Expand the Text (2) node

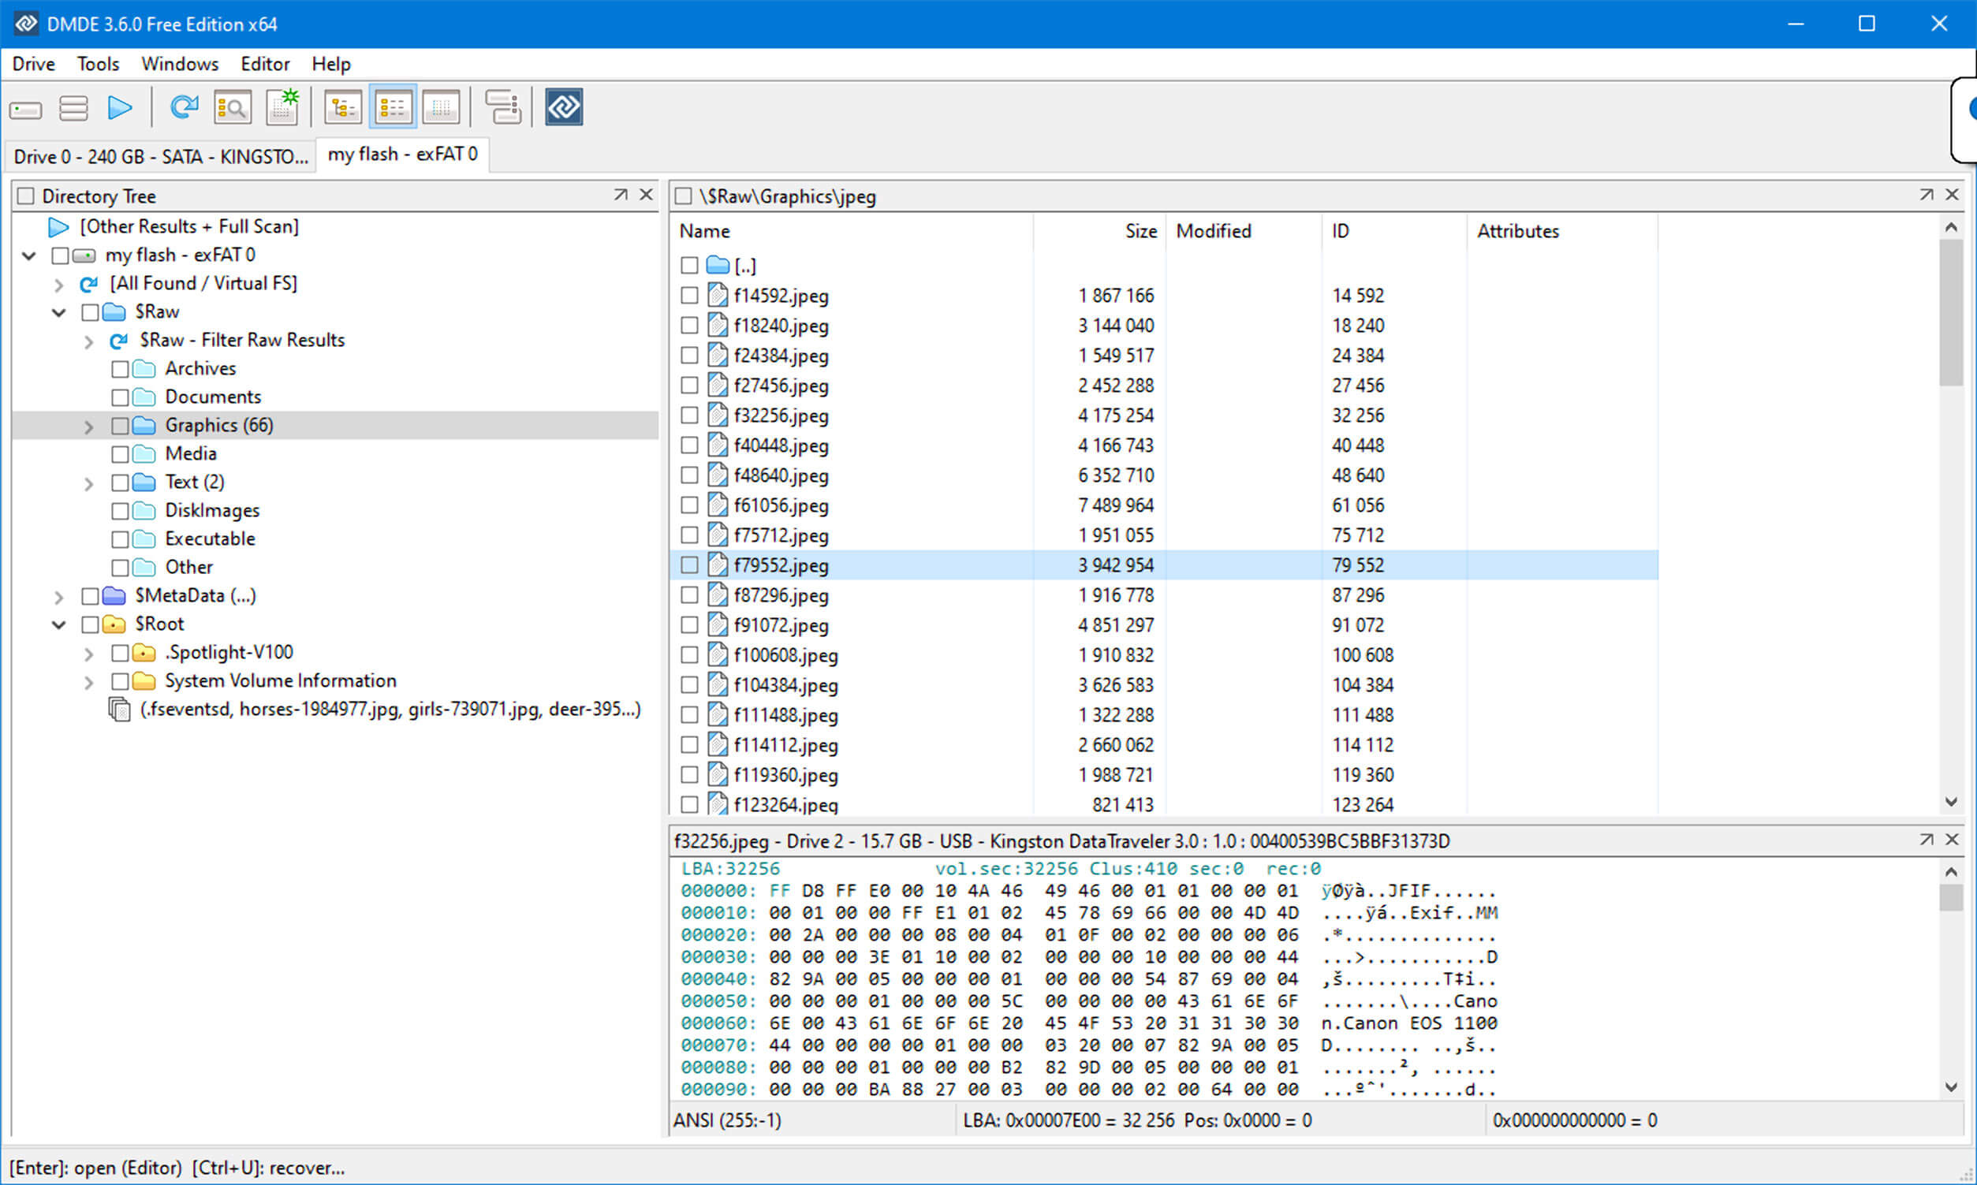tap(88, 484)
